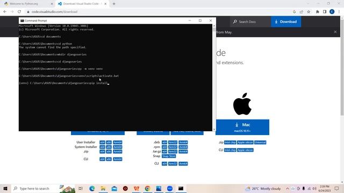The width and height of the screenshot is (344, 193).
Task: Open the Chrome extensions puzzle icon
Action: (318, 12)
